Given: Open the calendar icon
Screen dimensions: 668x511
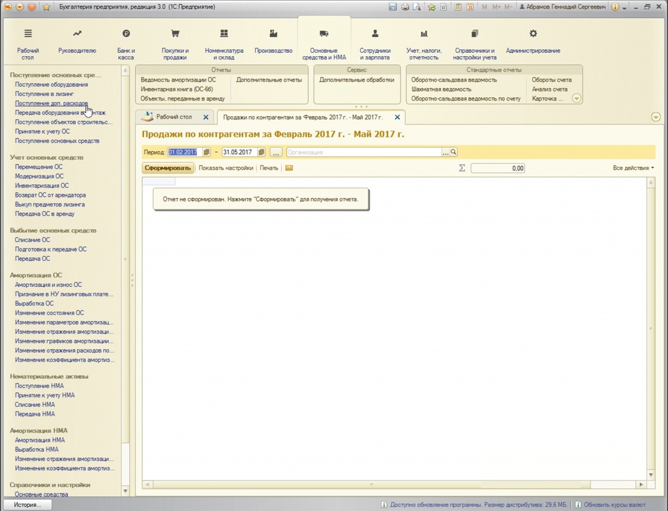Looking at the screenshot, I should click(x=470, y=7).
